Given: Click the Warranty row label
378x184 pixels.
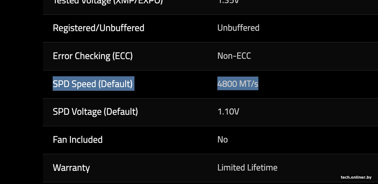Looking at the screenshot, I should [x=71, y=168].
